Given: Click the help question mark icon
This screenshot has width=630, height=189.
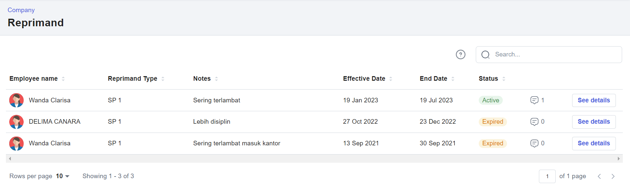Looking at the screenshot, I should click(460, 54).
